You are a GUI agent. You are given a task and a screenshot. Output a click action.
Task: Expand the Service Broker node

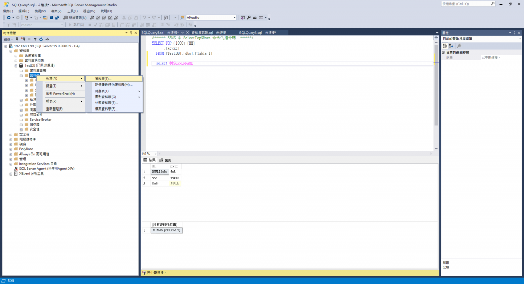pos(21,120)
